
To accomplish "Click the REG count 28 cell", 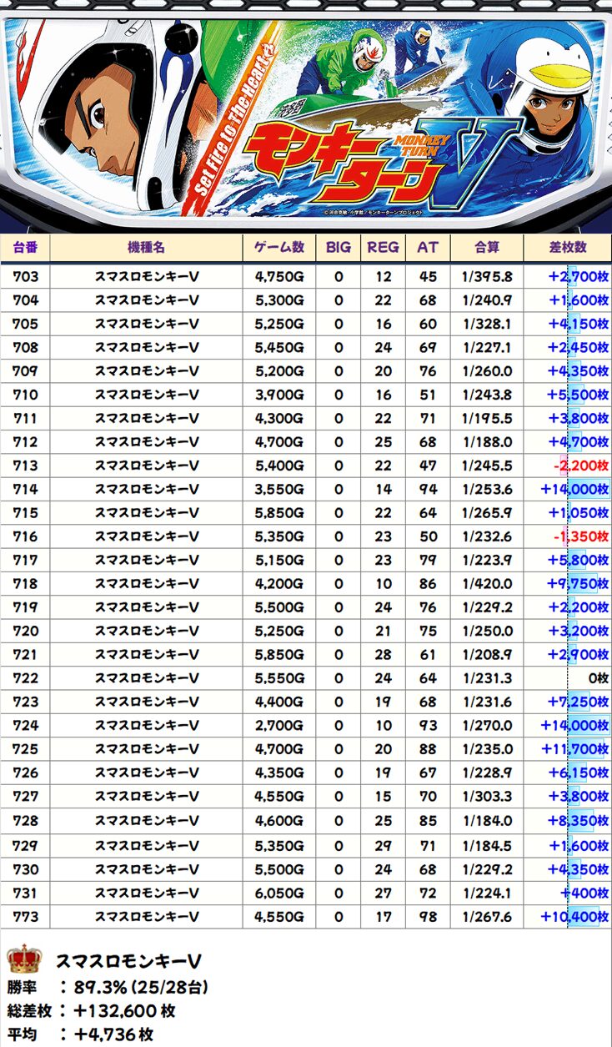I will pyautogui.click(x=383, y=655).
